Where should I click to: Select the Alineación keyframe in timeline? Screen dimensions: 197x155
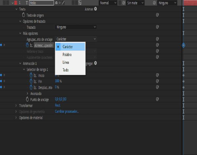tap(184, 45)
